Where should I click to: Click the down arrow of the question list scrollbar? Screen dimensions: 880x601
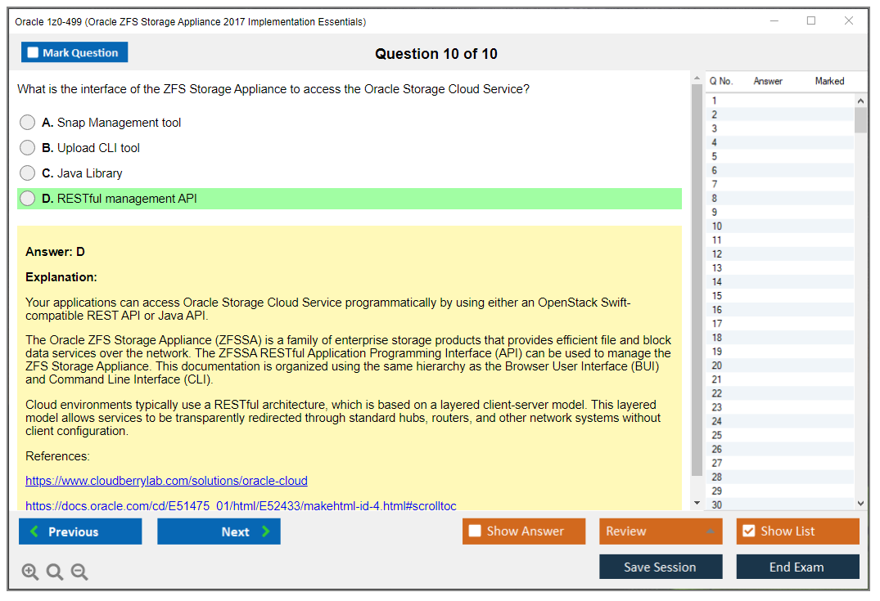coord(860,502)
